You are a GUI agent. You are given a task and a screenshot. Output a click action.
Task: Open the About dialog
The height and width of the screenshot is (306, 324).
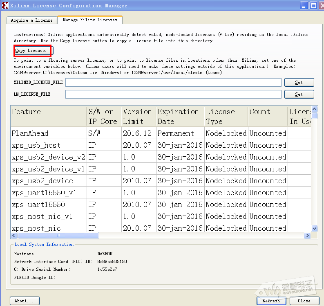click(x=25, y=301)
